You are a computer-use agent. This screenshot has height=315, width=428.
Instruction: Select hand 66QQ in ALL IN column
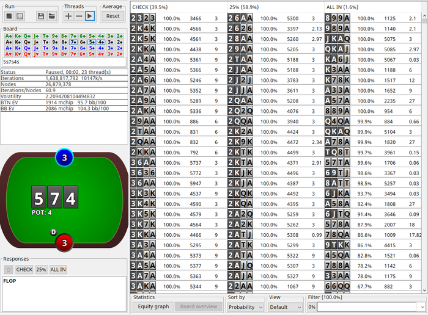tap(338, 286)
